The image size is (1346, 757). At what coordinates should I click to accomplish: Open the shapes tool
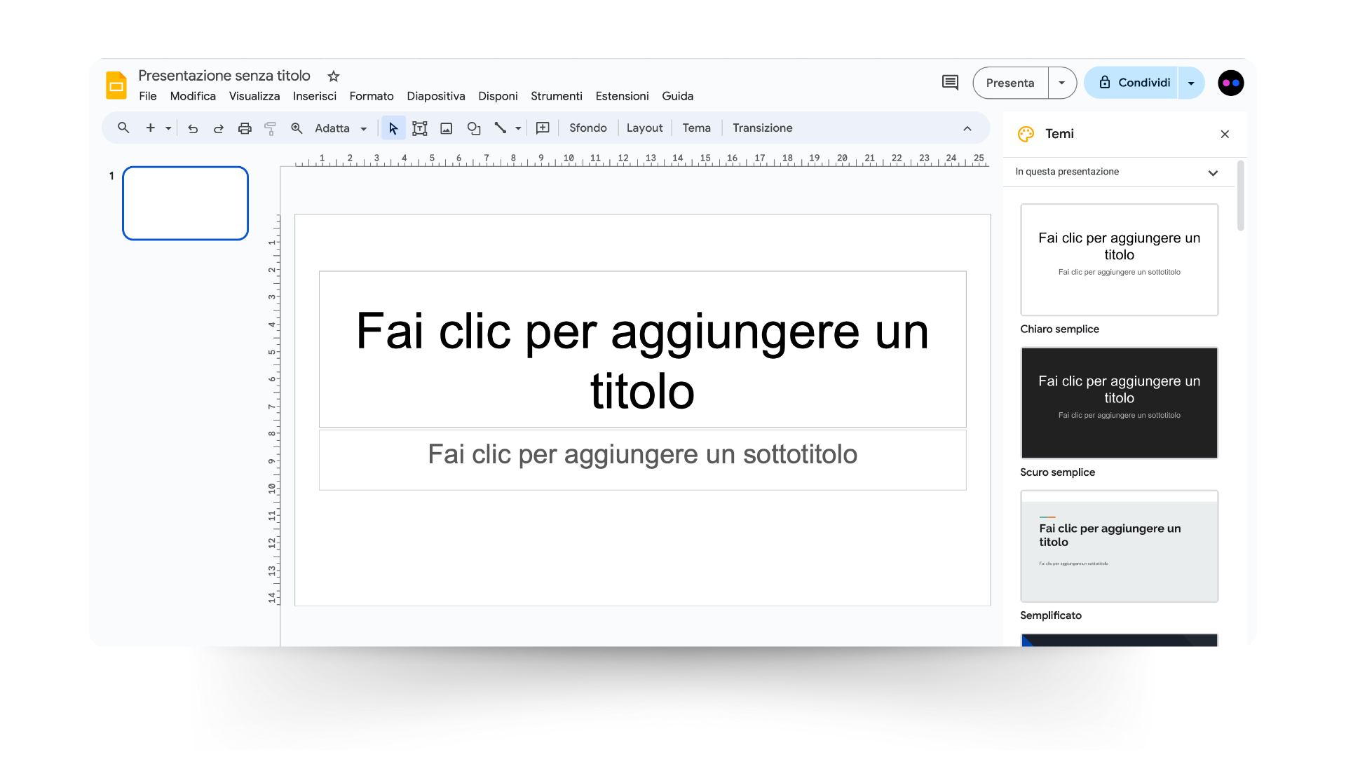click(474, 128)
